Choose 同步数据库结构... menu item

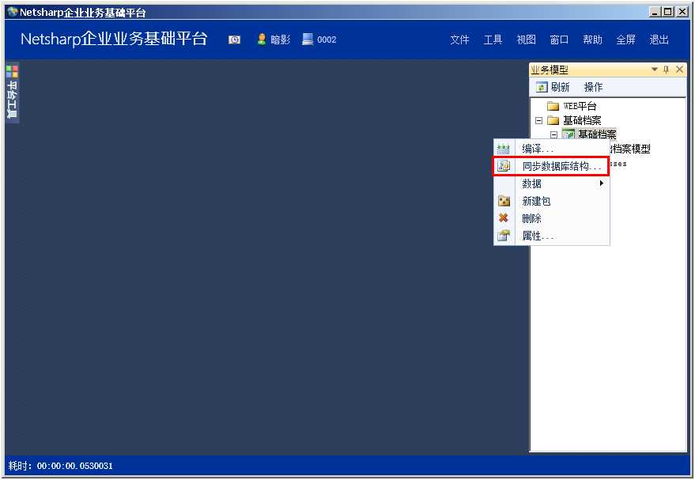coord(552,166)
